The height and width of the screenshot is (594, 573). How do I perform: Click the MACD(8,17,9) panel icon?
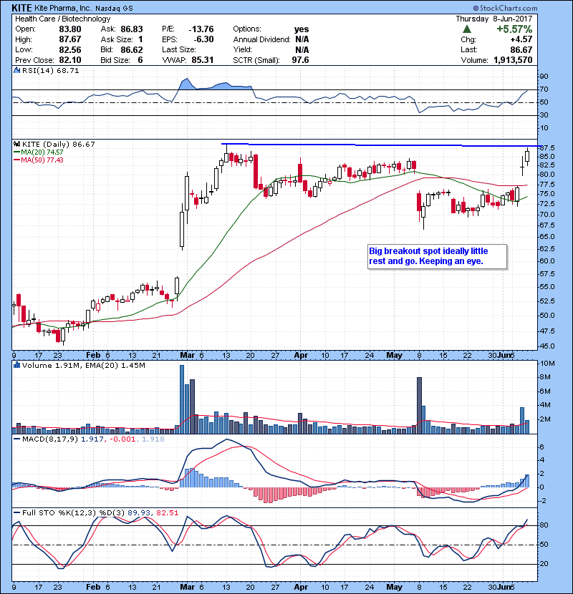(17, 438)
